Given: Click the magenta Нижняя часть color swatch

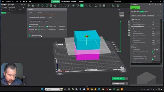Looking at the screenshot, I should coord(29,29).
